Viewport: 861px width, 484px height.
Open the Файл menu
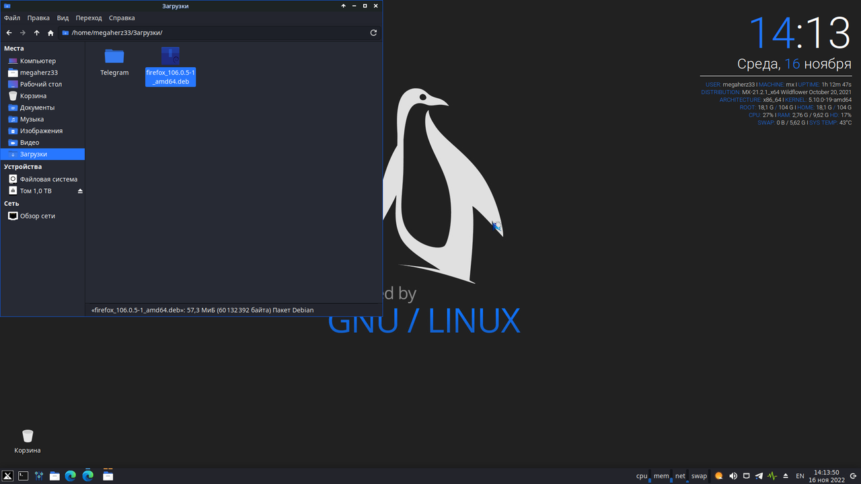(12, 18)
